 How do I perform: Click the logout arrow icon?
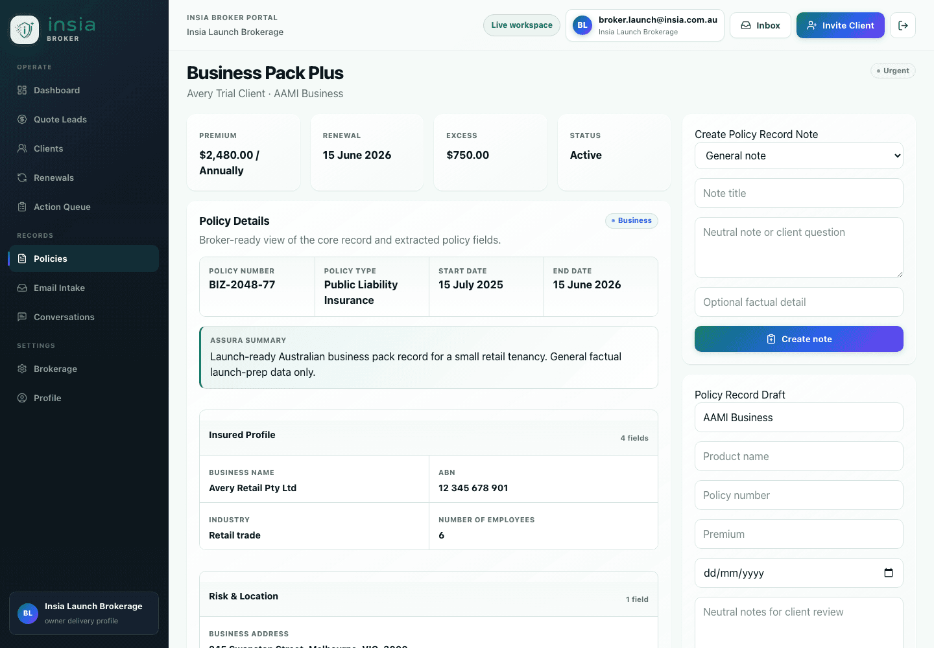click(x=903, y=25)
